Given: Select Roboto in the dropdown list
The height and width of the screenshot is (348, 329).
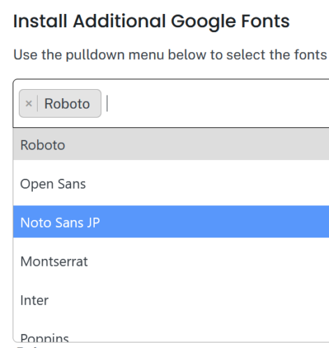Looking at the screenshot, I should (171, 145).
